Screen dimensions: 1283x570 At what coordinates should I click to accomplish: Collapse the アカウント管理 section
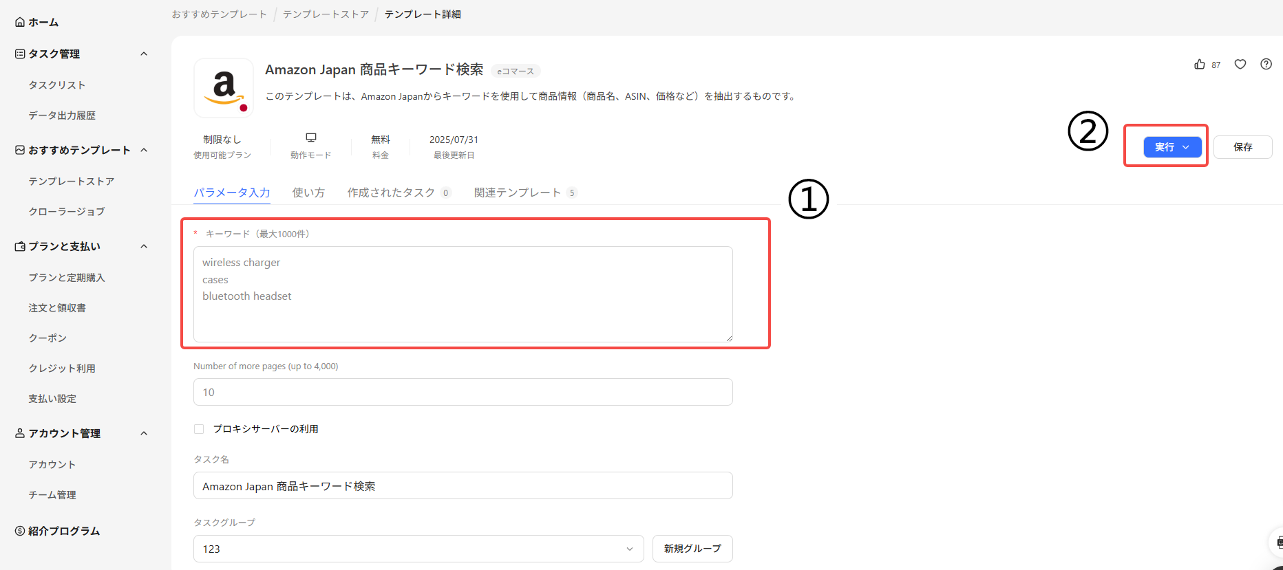(144, 433)
